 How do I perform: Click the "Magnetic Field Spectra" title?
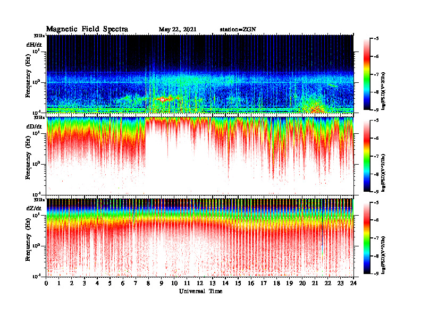[87, 29]
